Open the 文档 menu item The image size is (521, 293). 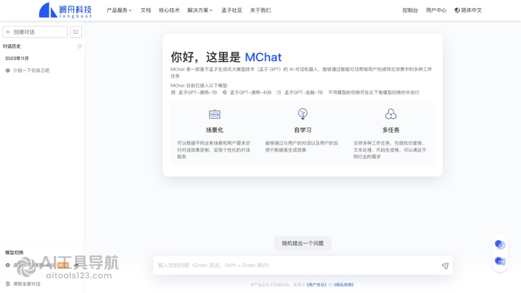[145, 10]
